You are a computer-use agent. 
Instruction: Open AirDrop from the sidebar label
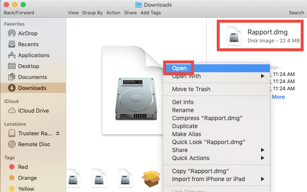point(28,33)
